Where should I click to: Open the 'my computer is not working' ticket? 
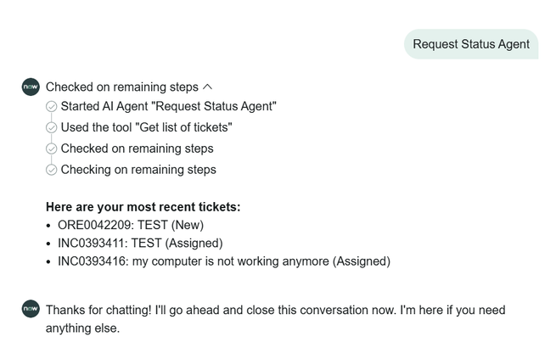pyautogui.click(x=224, y=261)
